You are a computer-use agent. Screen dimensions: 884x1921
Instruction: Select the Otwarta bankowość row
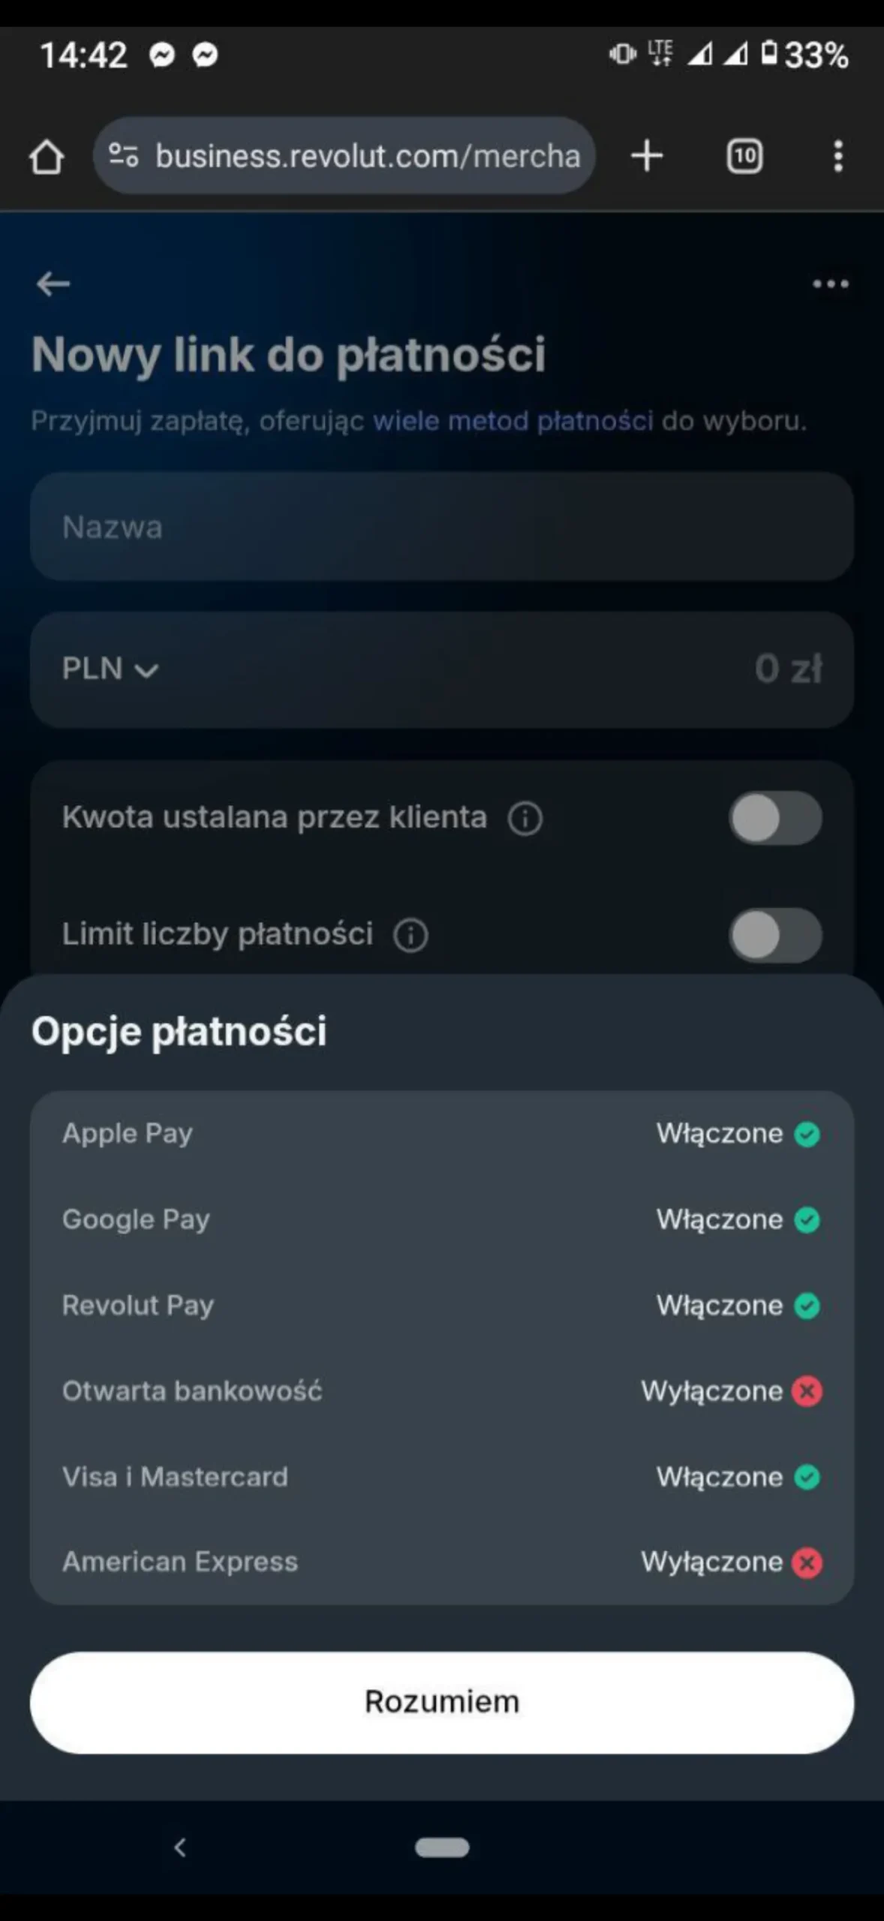tap(441, 1391)
